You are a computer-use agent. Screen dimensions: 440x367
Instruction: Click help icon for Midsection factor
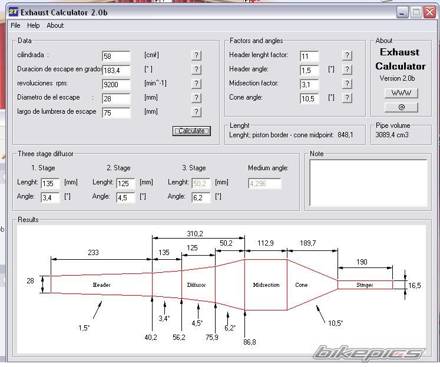347,84
